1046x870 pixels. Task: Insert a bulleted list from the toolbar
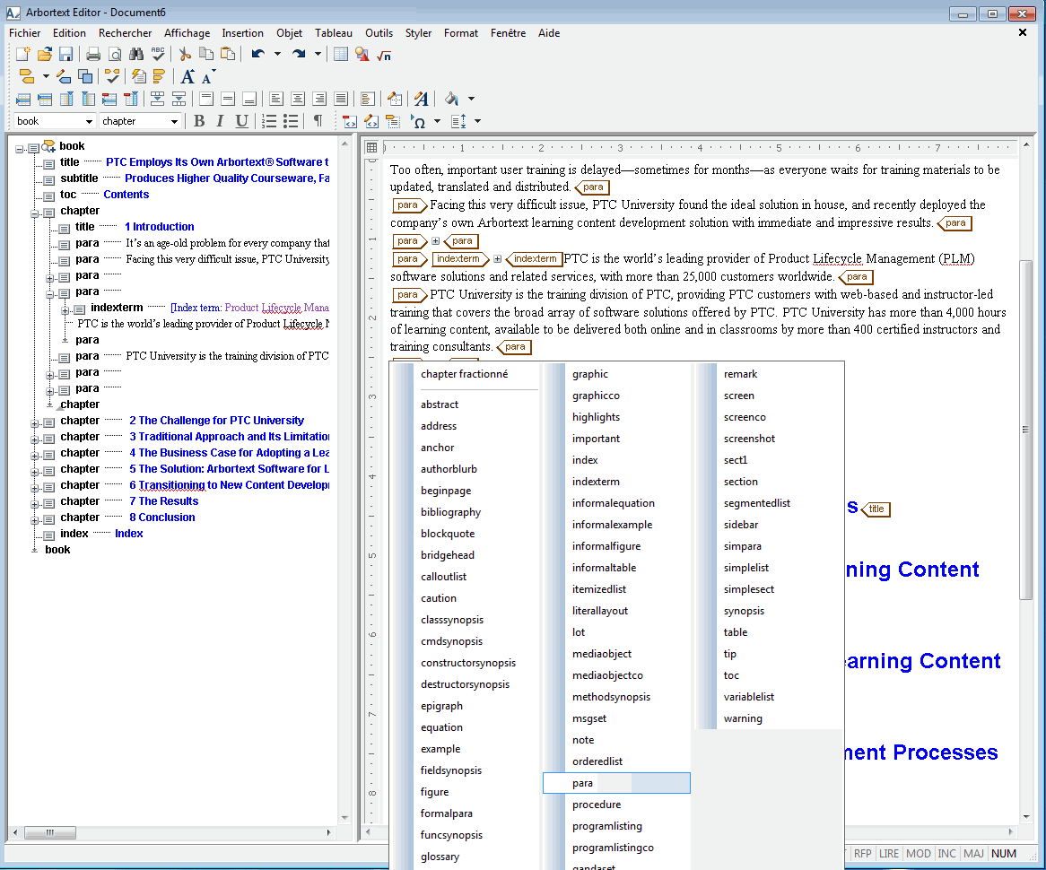[291, 121]
